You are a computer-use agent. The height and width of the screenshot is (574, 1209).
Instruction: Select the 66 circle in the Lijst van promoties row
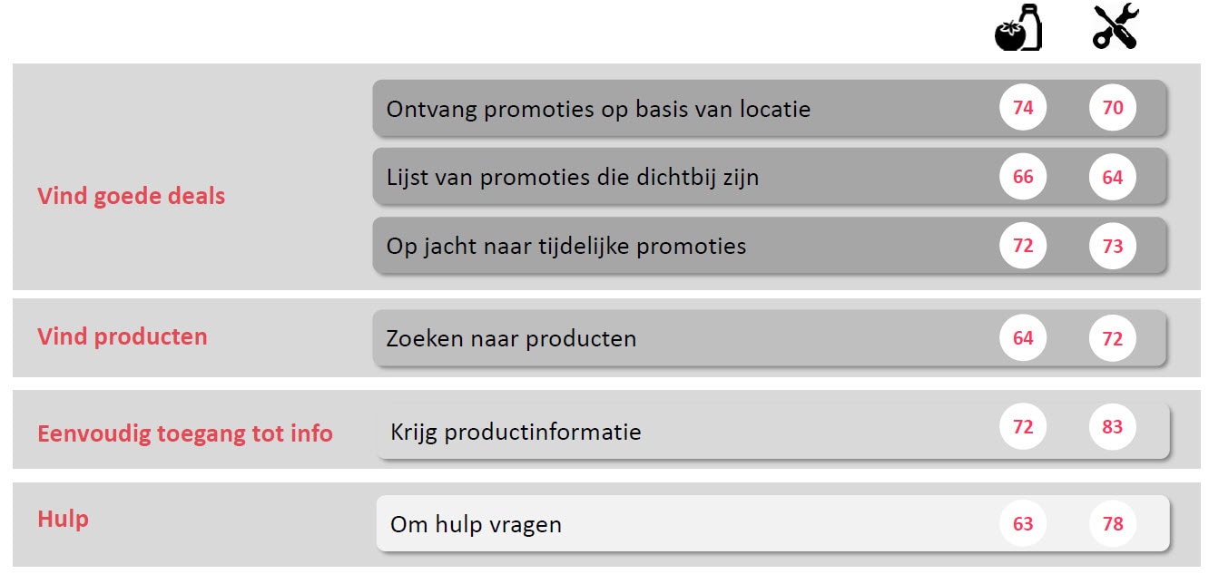coord(1023,178)
